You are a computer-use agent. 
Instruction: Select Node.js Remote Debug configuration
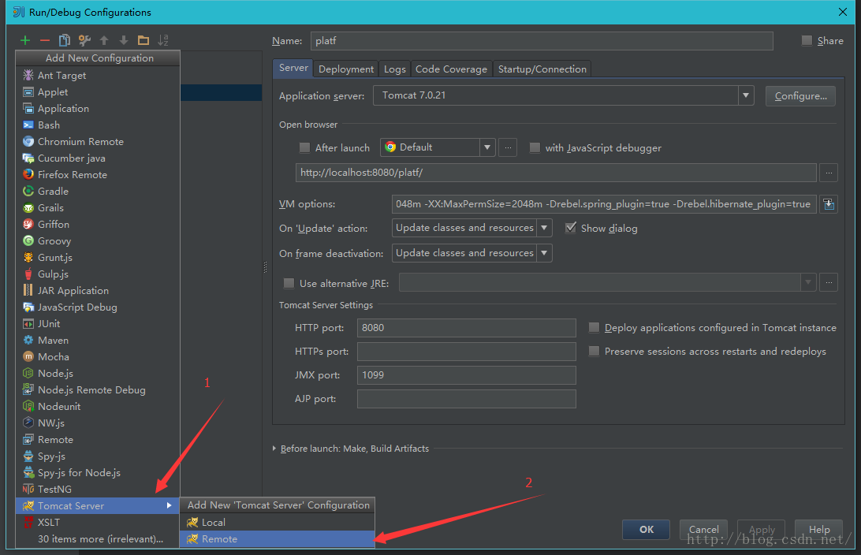pos(98,389)
